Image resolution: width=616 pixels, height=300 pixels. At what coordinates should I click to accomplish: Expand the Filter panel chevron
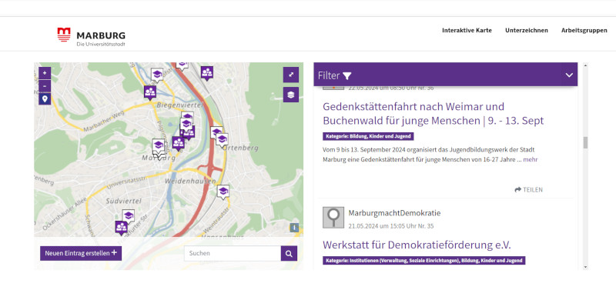point(569,75)
